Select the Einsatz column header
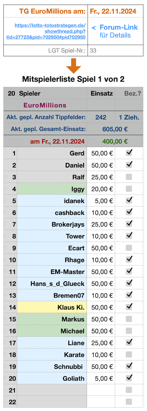This screenshot has height=411, width=147. tap(101, 93)
